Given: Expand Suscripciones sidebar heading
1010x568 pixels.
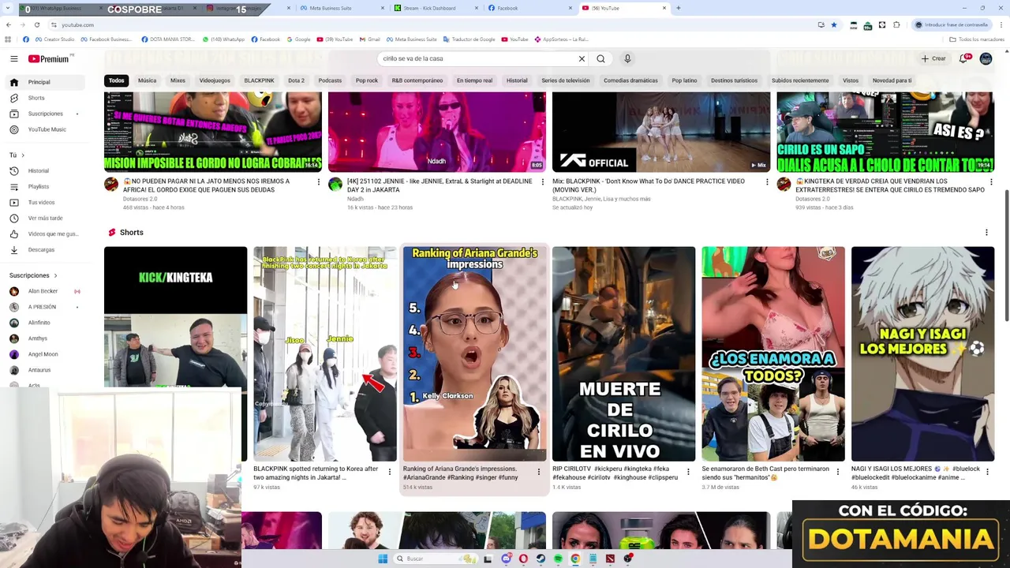Looking at the screenshot, I should point(33,275).
